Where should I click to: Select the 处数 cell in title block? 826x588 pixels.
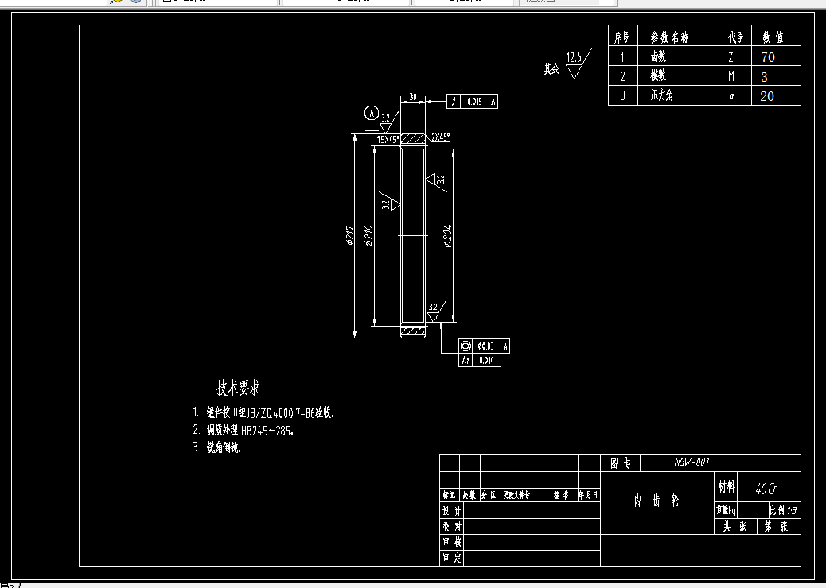point(469,495)
